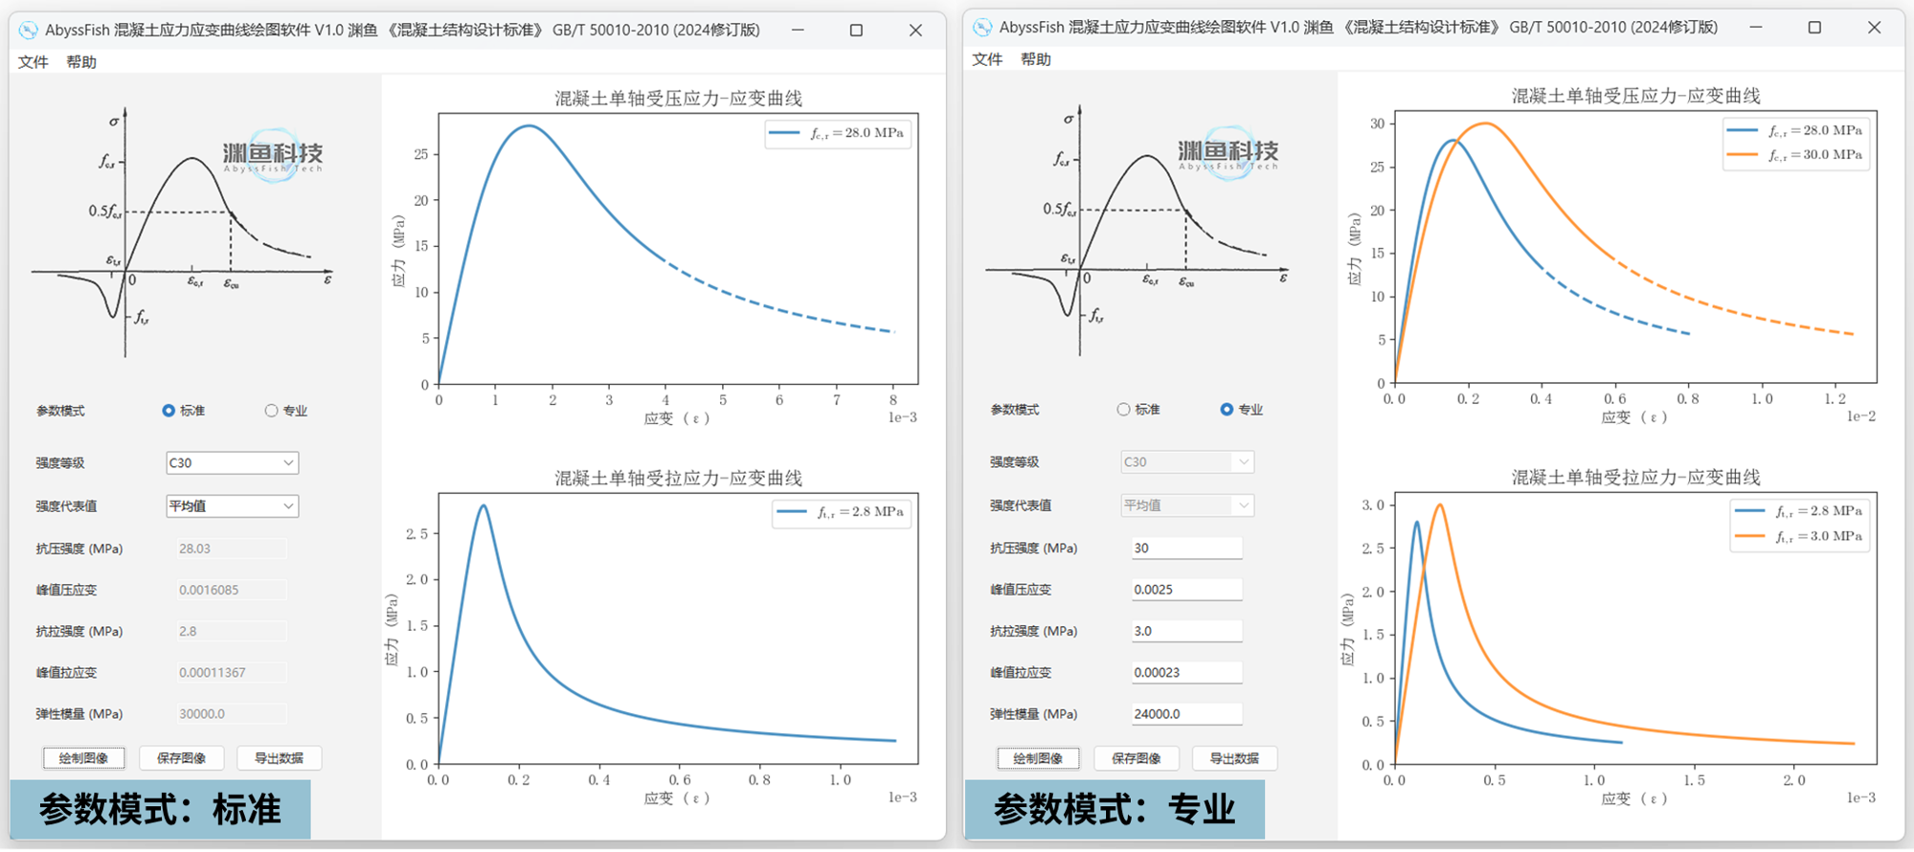Expand the 强度等级 C30 dropdown in left window

coord(232,463)
